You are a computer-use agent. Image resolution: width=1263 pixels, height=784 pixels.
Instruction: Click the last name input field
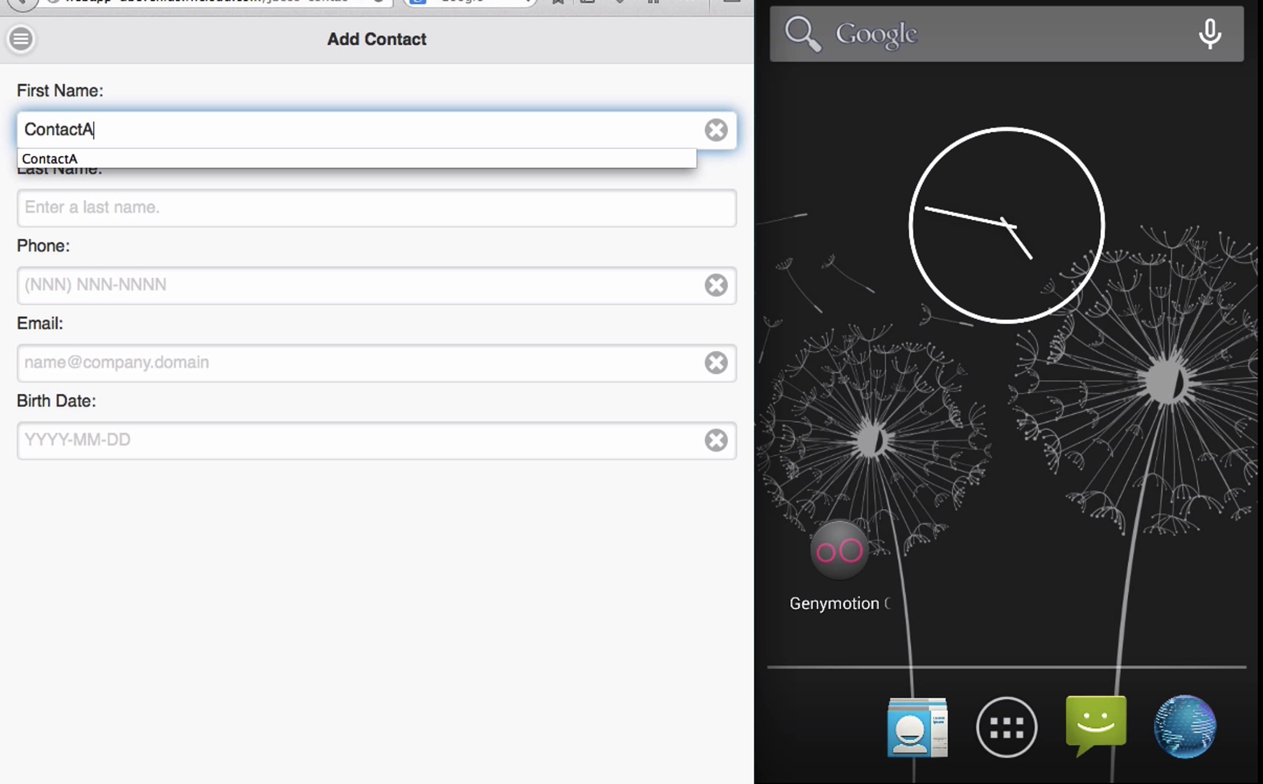click(x=377, y=208)
